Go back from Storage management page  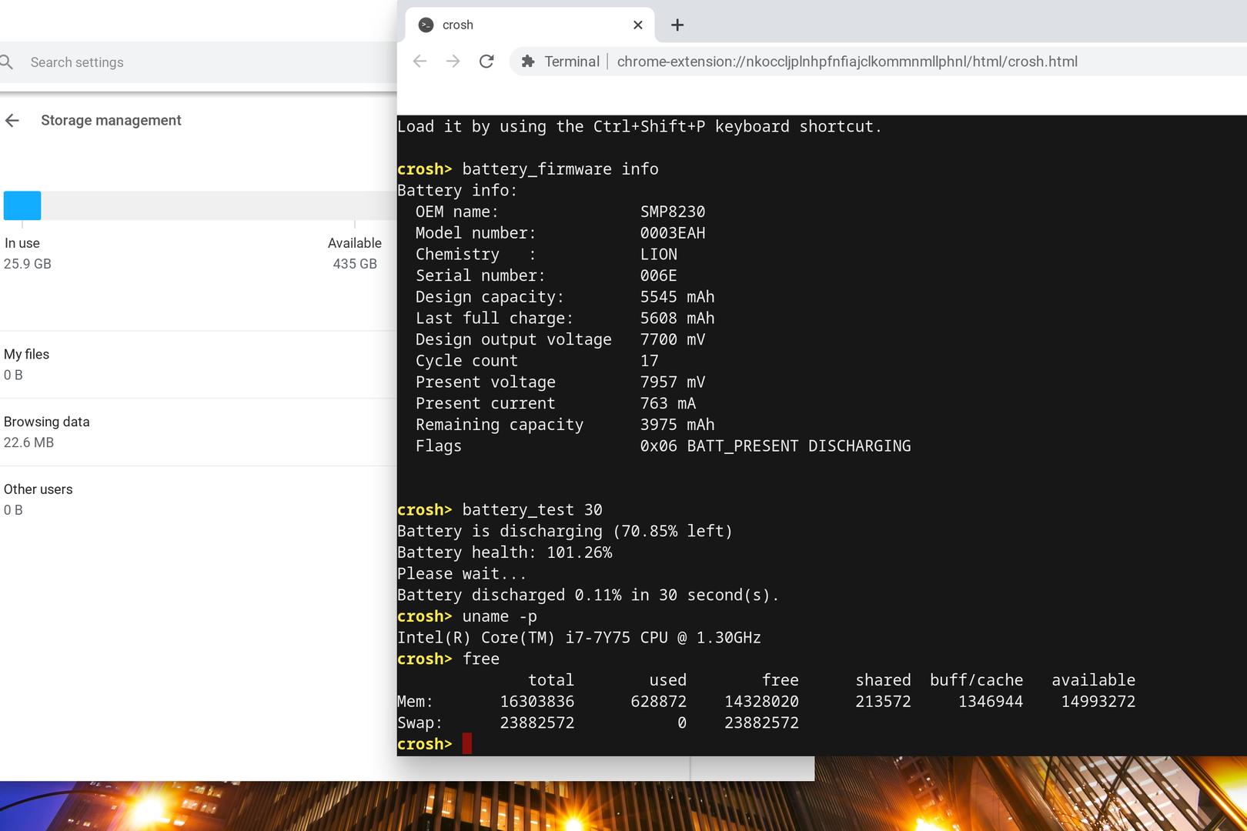point(12,120)
